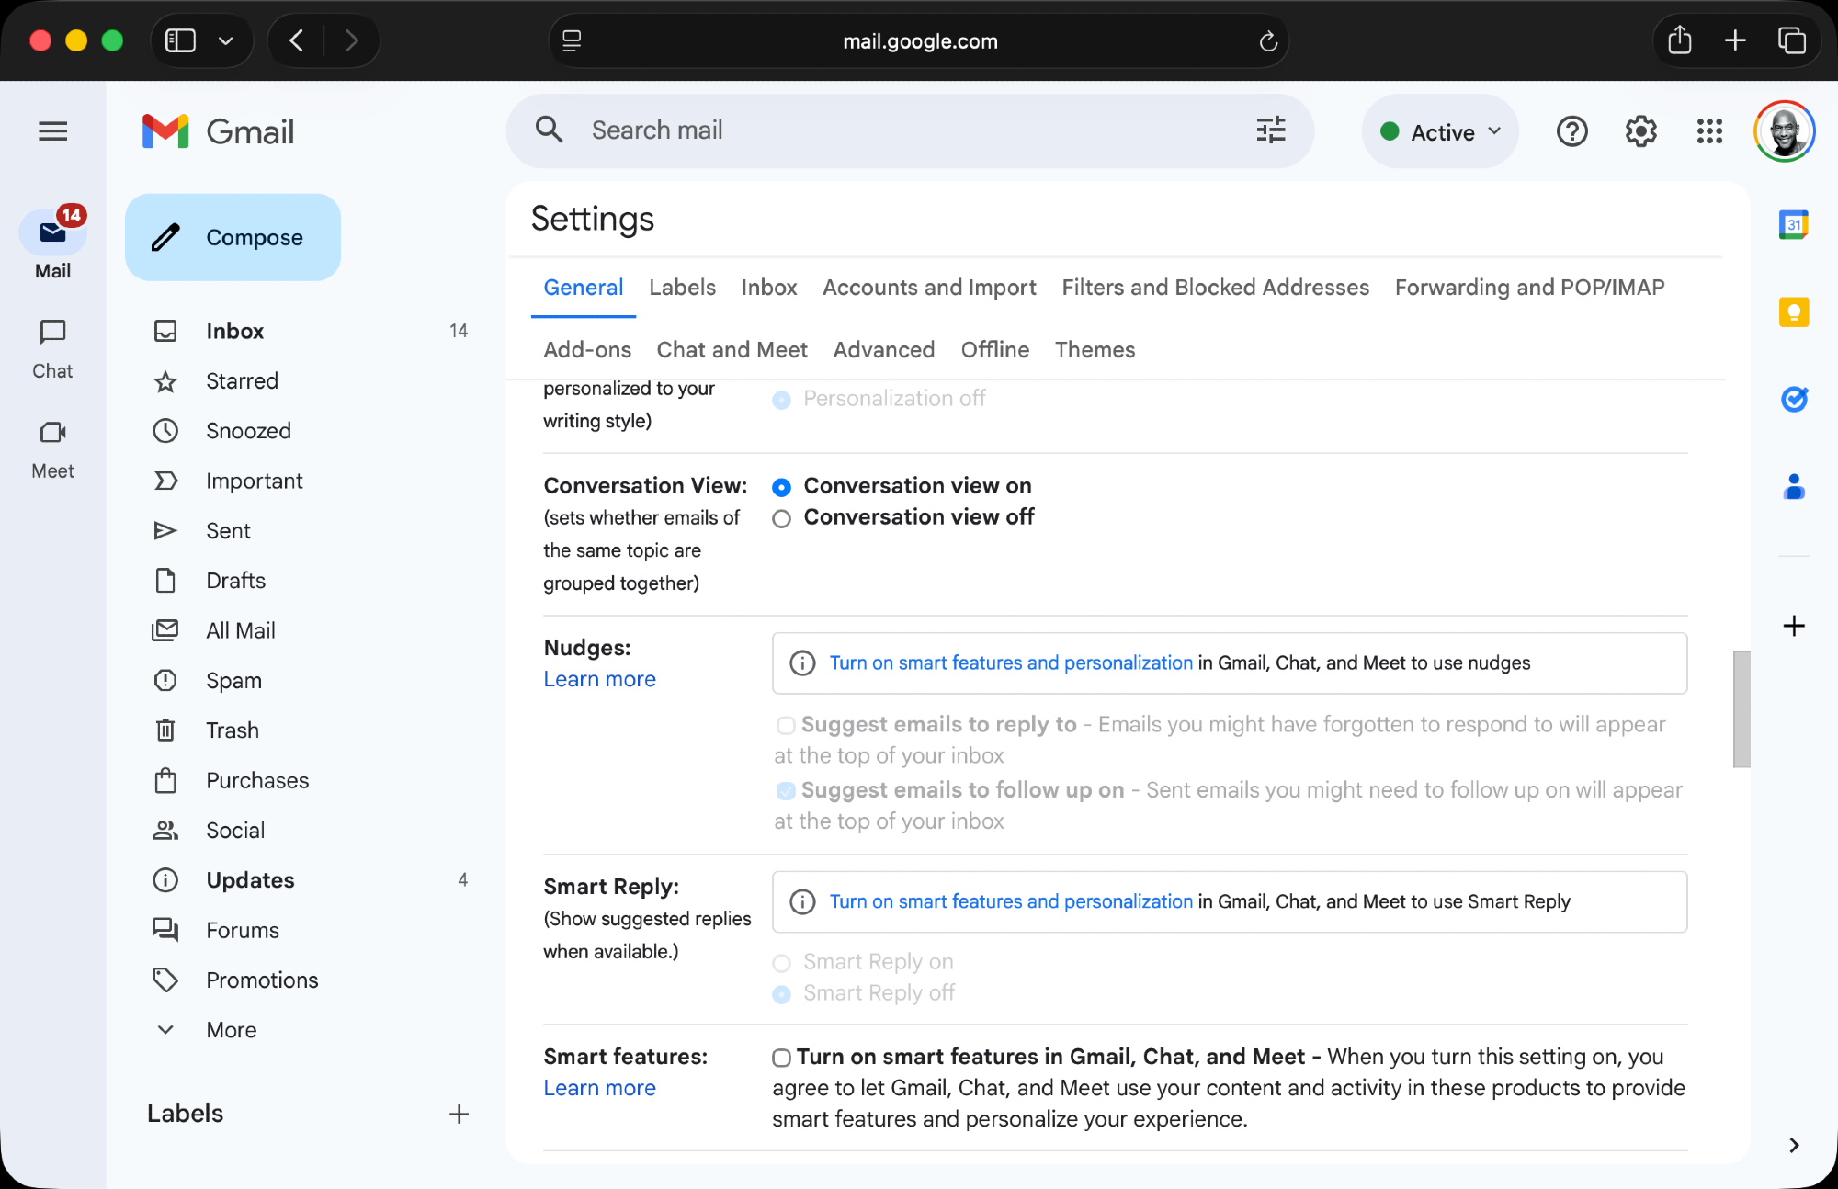Open the Google Keep side panel icon
Viewport: 1838px width, 1189px height.
1793,312
